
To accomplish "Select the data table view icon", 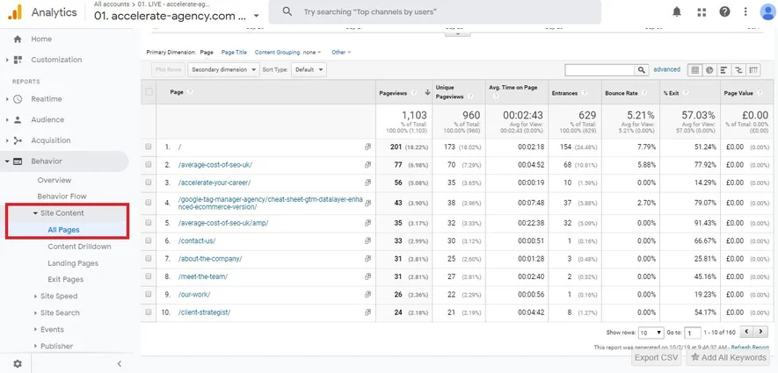I will [695, 70].
